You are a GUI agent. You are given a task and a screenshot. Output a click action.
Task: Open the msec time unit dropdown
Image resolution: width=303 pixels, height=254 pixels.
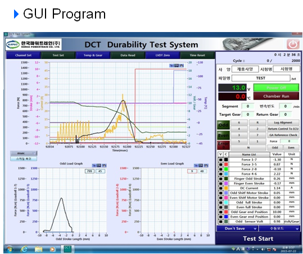point(24,153)
